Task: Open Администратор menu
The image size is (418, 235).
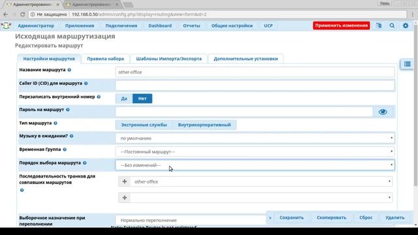Action: [x=36, y=25]
